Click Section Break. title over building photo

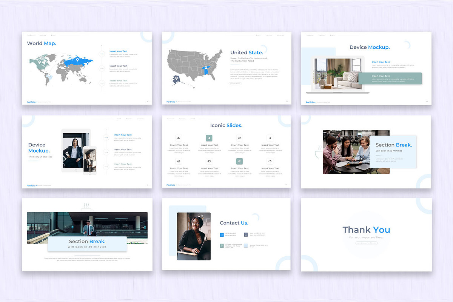[x=87, y=242]
